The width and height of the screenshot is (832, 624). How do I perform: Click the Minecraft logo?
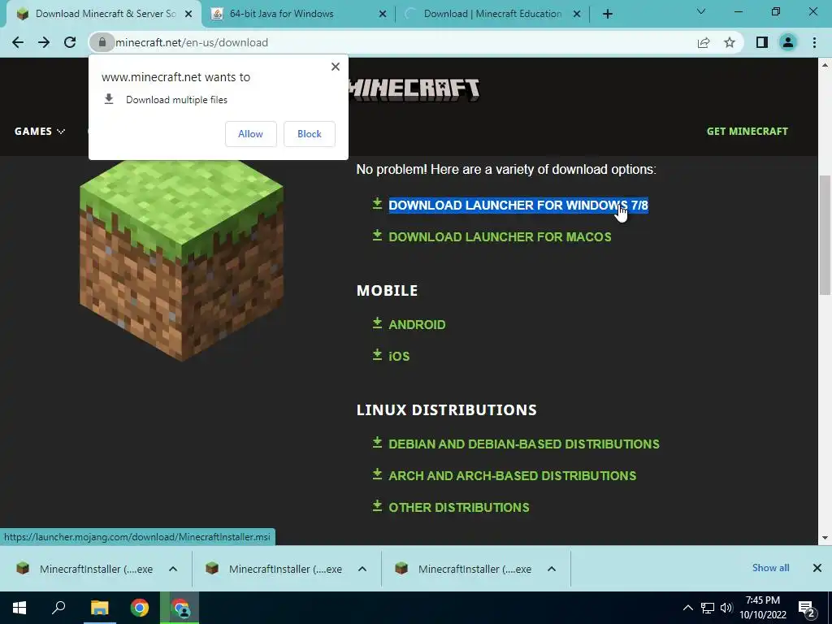tap(415, 89)
